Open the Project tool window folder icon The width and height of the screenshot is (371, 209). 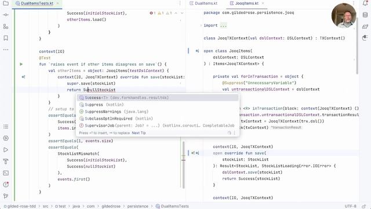click(6, 3)
